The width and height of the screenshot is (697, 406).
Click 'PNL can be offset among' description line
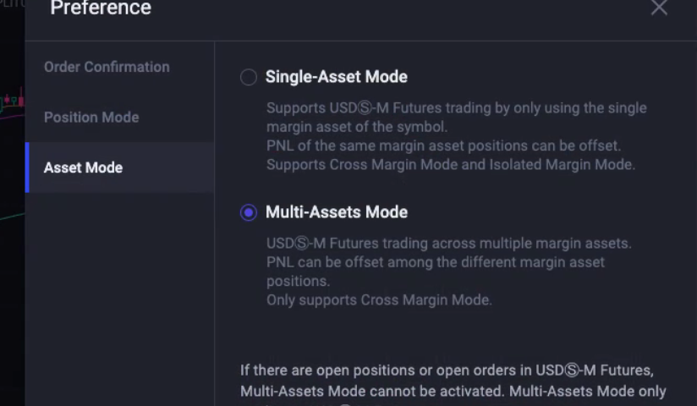pos(436,262)
